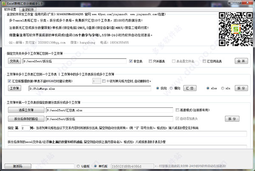Click 拆分 button beside xls option

241,88
